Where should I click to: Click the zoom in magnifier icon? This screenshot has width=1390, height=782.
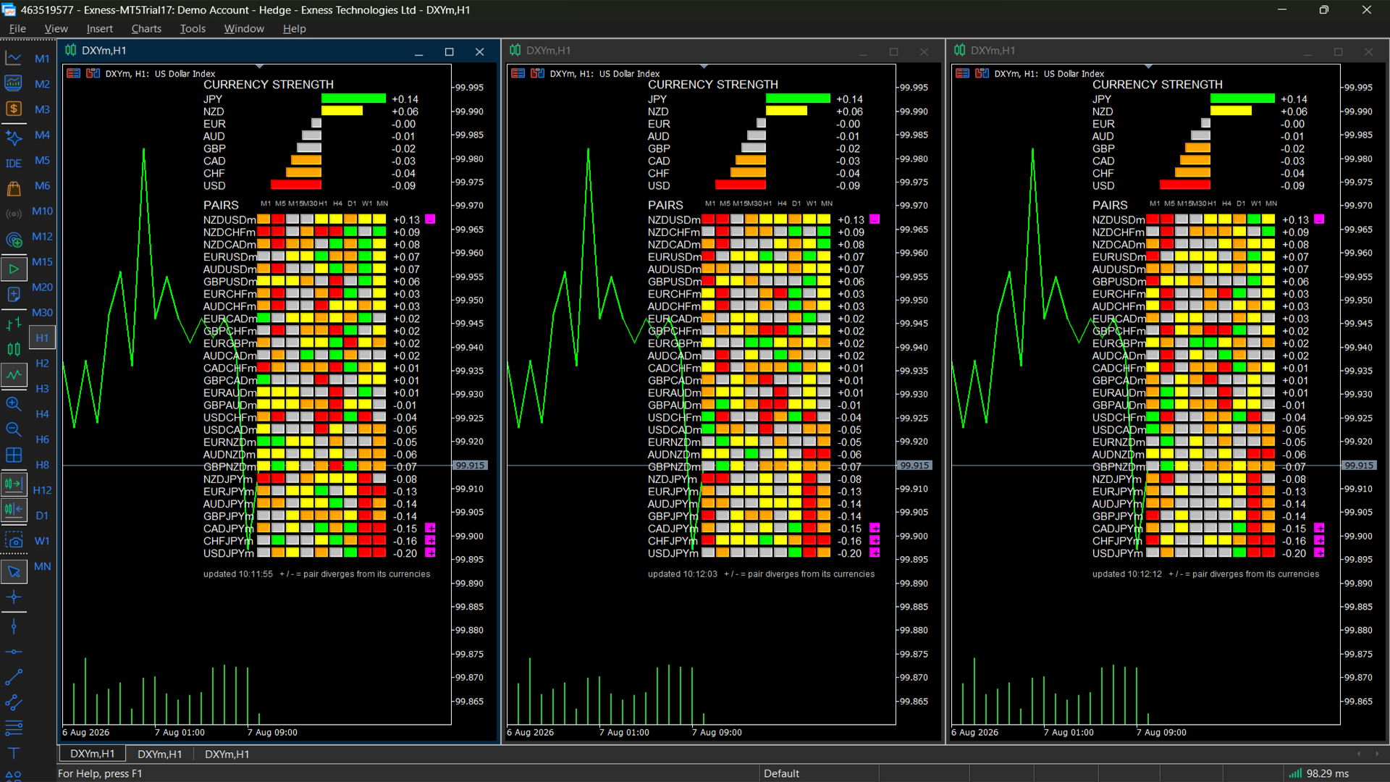[14, 403]
